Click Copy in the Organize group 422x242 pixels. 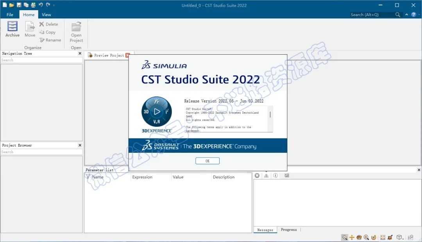coord(47,32)
